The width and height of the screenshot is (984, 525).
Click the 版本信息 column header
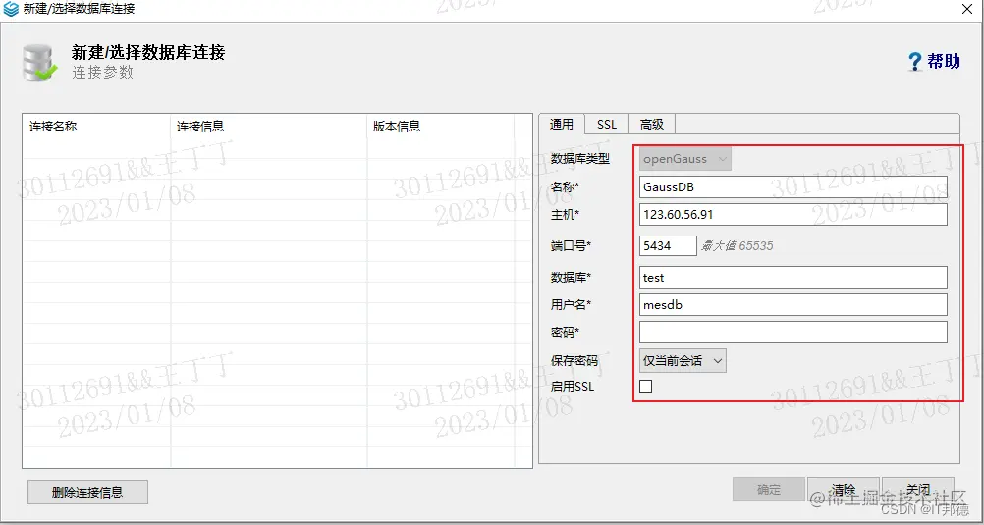click(x=441, y=126)
